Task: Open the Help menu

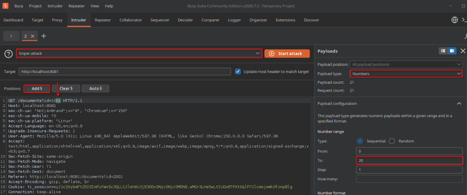Action: 109,6
